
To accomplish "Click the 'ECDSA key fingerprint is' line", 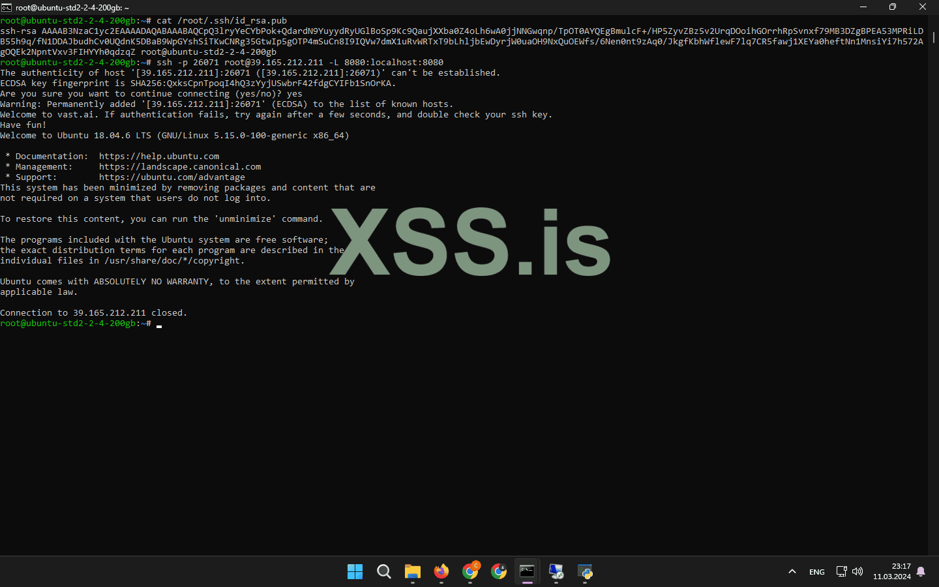I will 198,83.
